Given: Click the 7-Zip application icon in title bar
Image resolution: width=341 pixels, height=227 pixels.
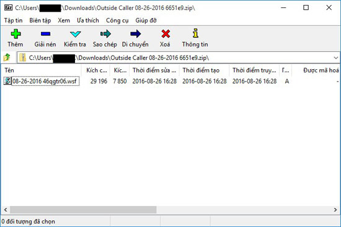Looking at the screenshot, I should (x=8, y=8).
